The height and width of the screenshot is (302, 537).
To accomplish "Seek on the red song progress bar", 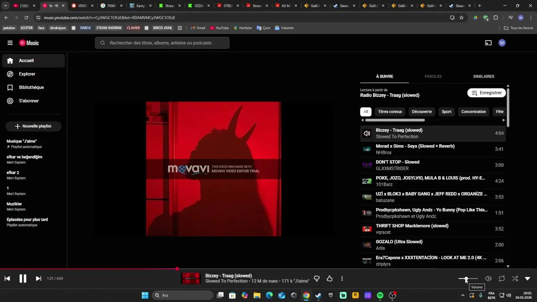I will (x=268, y=269).
